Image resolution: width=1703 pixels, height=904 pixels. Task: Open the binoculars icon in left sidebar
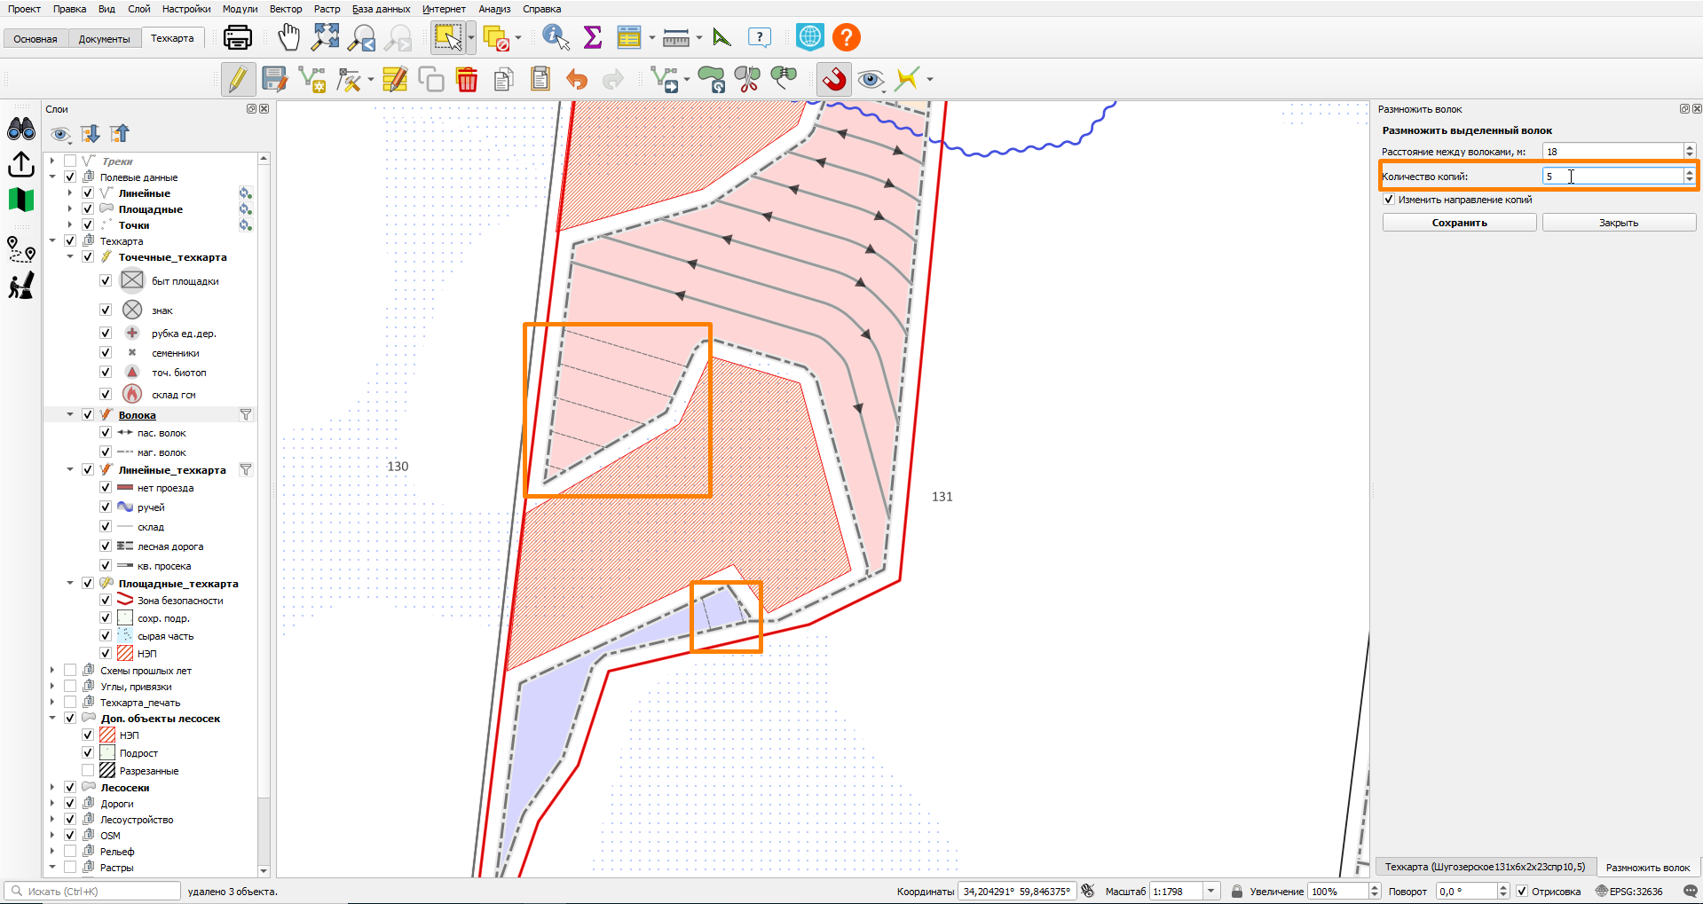coord(21,130)
